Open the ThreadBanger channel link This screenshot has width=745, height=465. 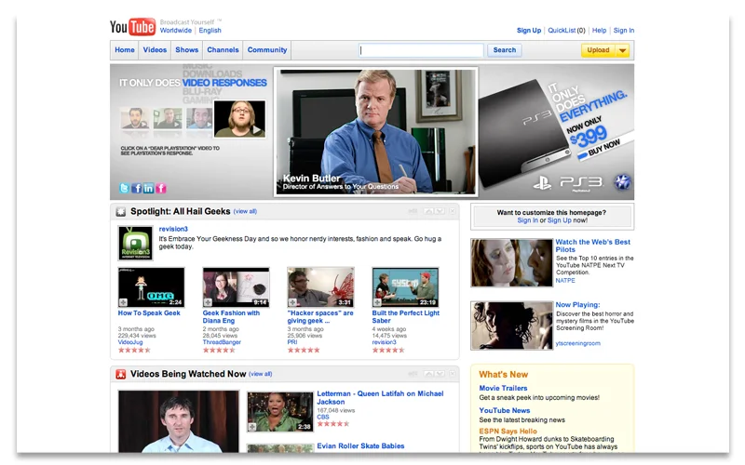pos(222,342)
